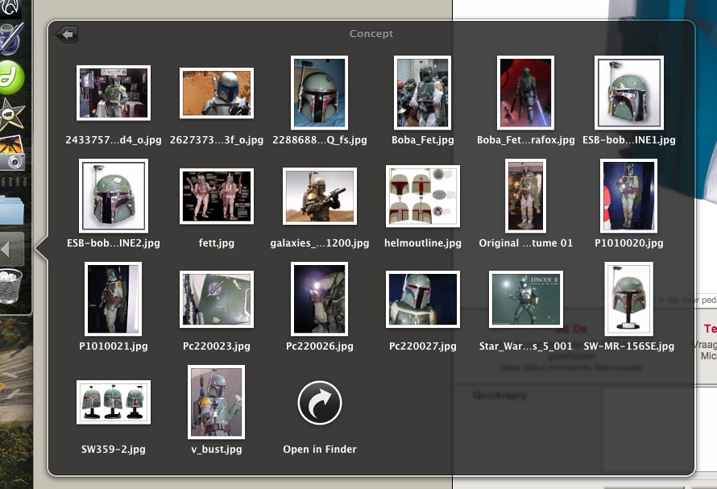The image size is (717, 489).
Task: Open the Pc220026.jpg thumbnail
Action: [320, 299]
